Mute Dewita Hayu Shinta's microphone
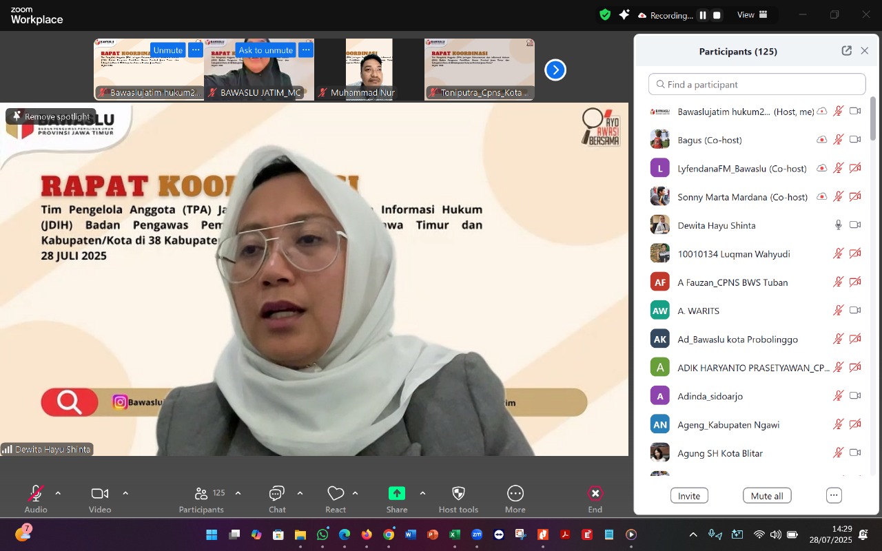The height and width of the screenshot is (551, 882). pos(838,224)
